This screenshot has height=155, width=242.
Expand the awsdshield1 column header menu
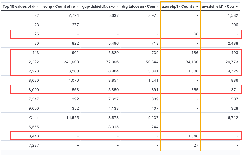click(x=237, y=6)
